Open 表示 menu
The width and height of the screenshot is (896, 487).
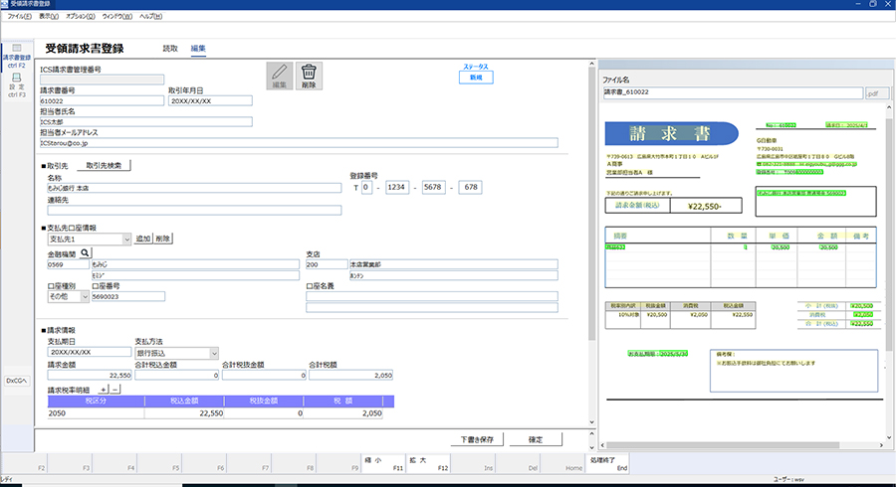(x=49, y=16)
